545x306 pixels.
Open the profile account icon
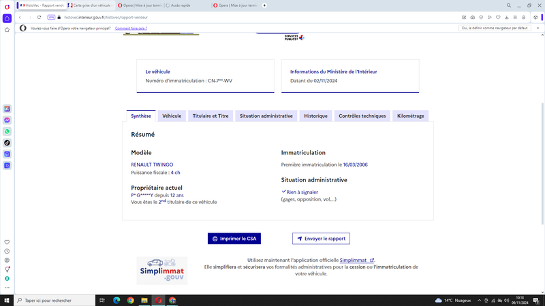point(524,18)
